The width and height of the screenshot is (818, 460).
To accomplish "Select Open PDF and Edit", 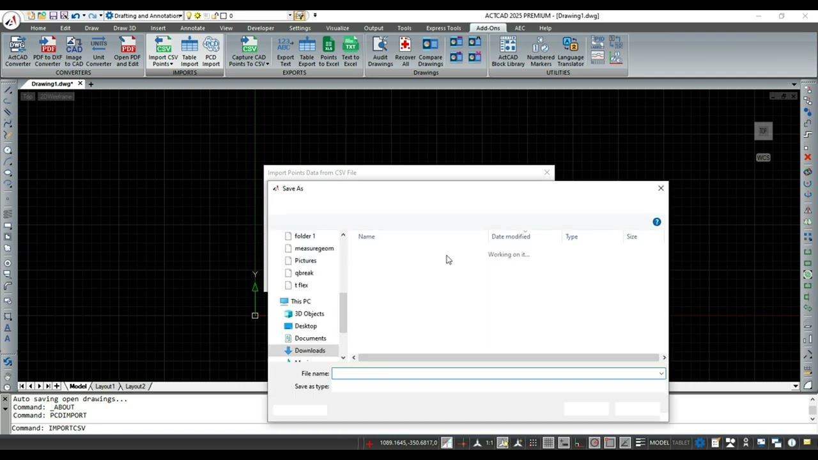I will [127, 52].
